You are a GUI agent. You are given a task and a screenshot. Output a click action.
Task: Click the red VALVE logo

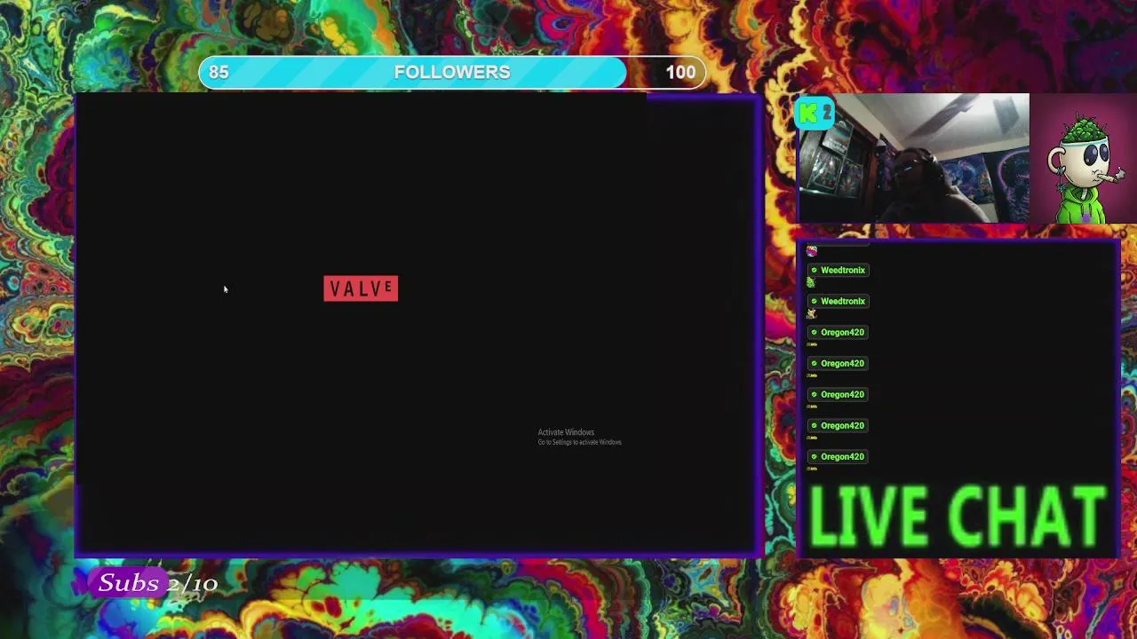(x=361, y=288)
